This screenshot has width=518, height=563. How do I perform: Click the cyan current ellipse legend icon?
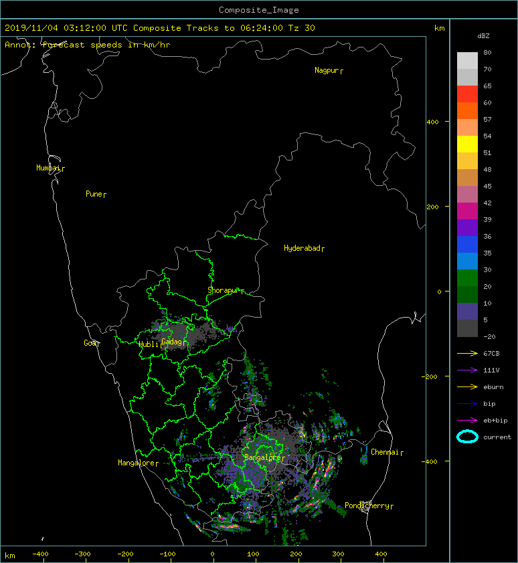(x=467, y=437)
